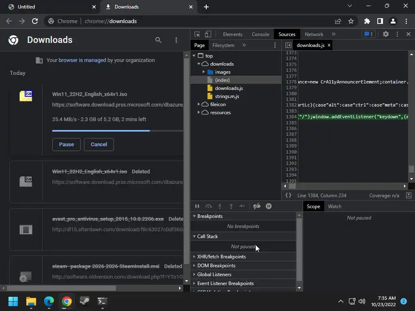Click step over next function call
The image size is (415, 311).
[209, 206]
